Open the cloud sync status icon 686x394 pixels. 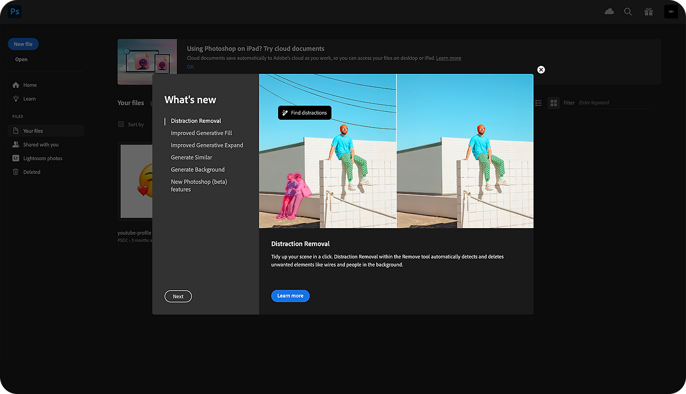(609, 12)
